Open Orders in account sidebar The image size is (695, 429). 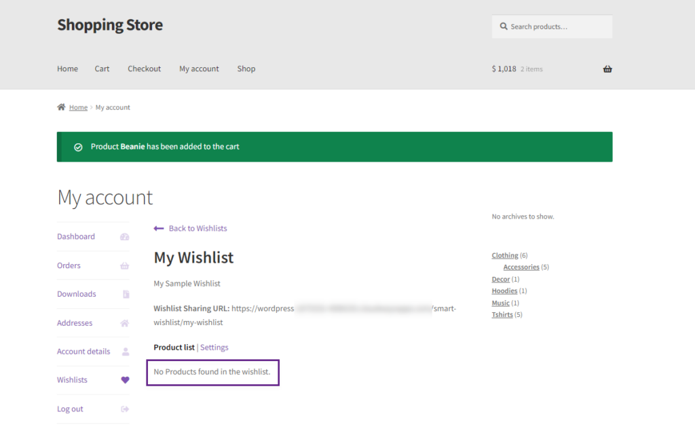69,265
